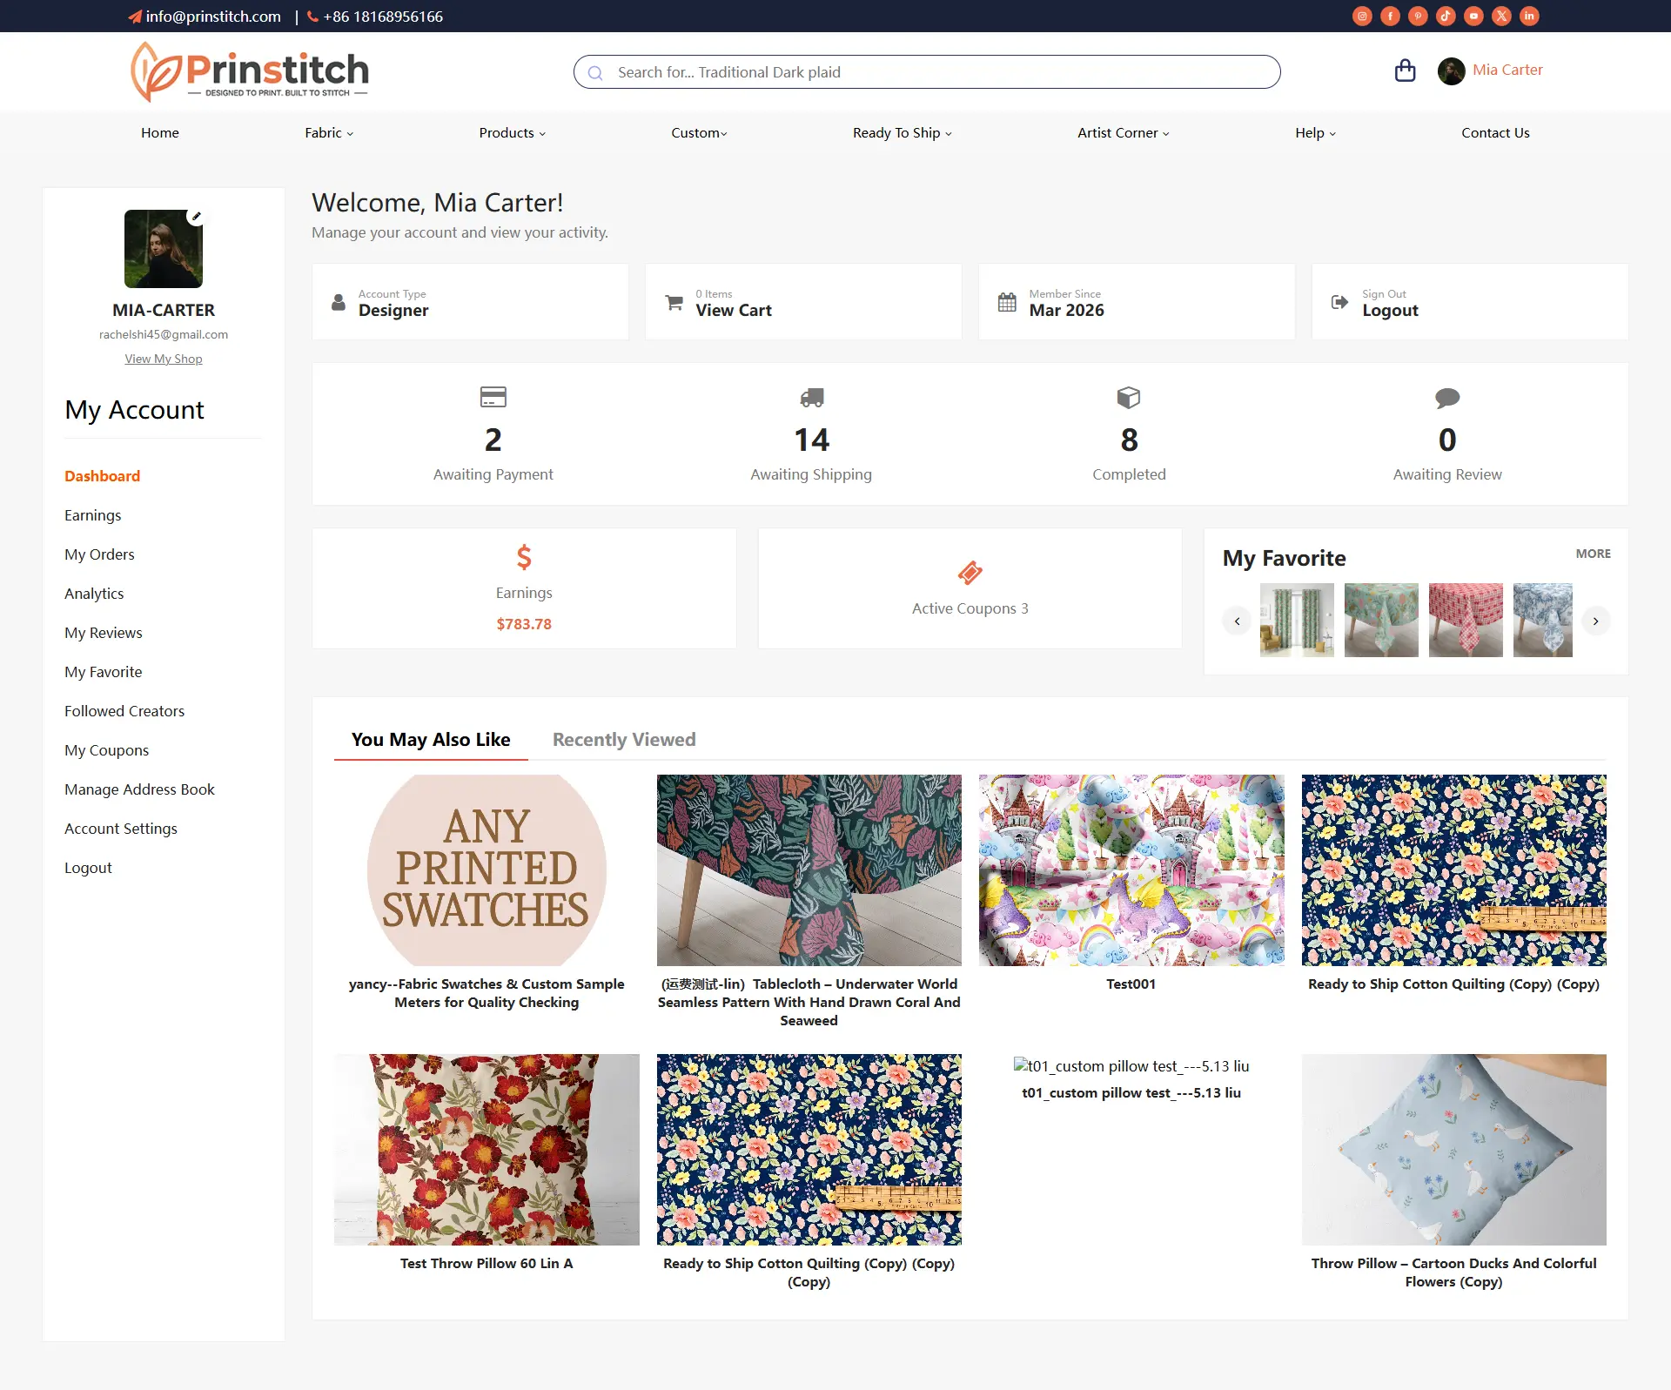Click next arrow in My Favorite carousel
The width and height of the screenshot is (1671, 1390).
(1595, 621)
